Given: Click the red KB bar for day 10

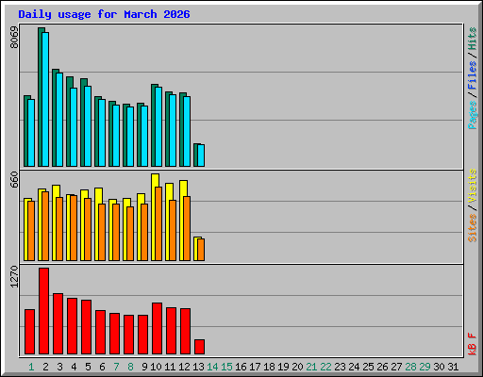Looking at the screenshot, I should [x=157, y=329].
